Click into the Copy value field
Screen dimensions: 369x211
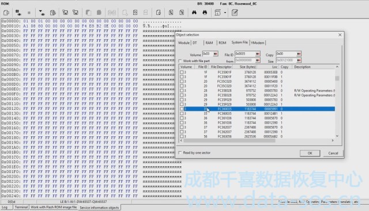(286, 53)
